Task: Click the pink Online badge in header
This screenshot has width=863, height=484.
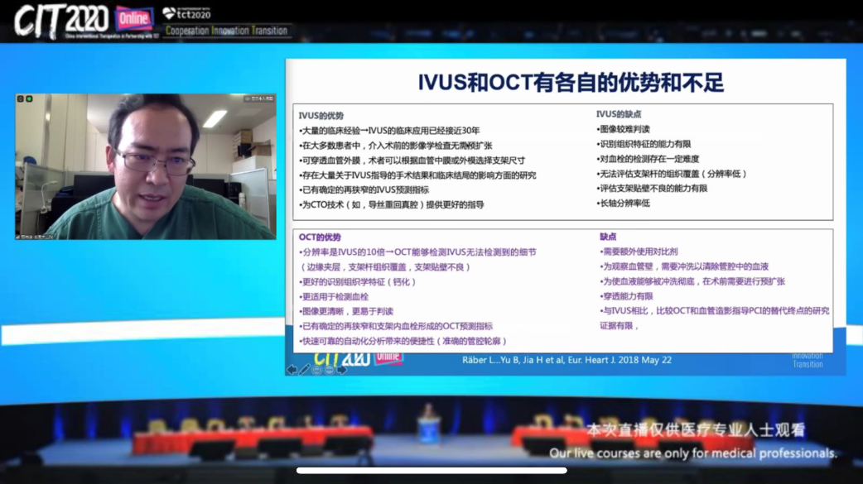Action: point(133,18)
